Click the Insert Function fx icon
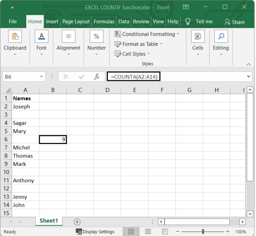The width and height of the screenshot is (256, 236). click(97, 77)
